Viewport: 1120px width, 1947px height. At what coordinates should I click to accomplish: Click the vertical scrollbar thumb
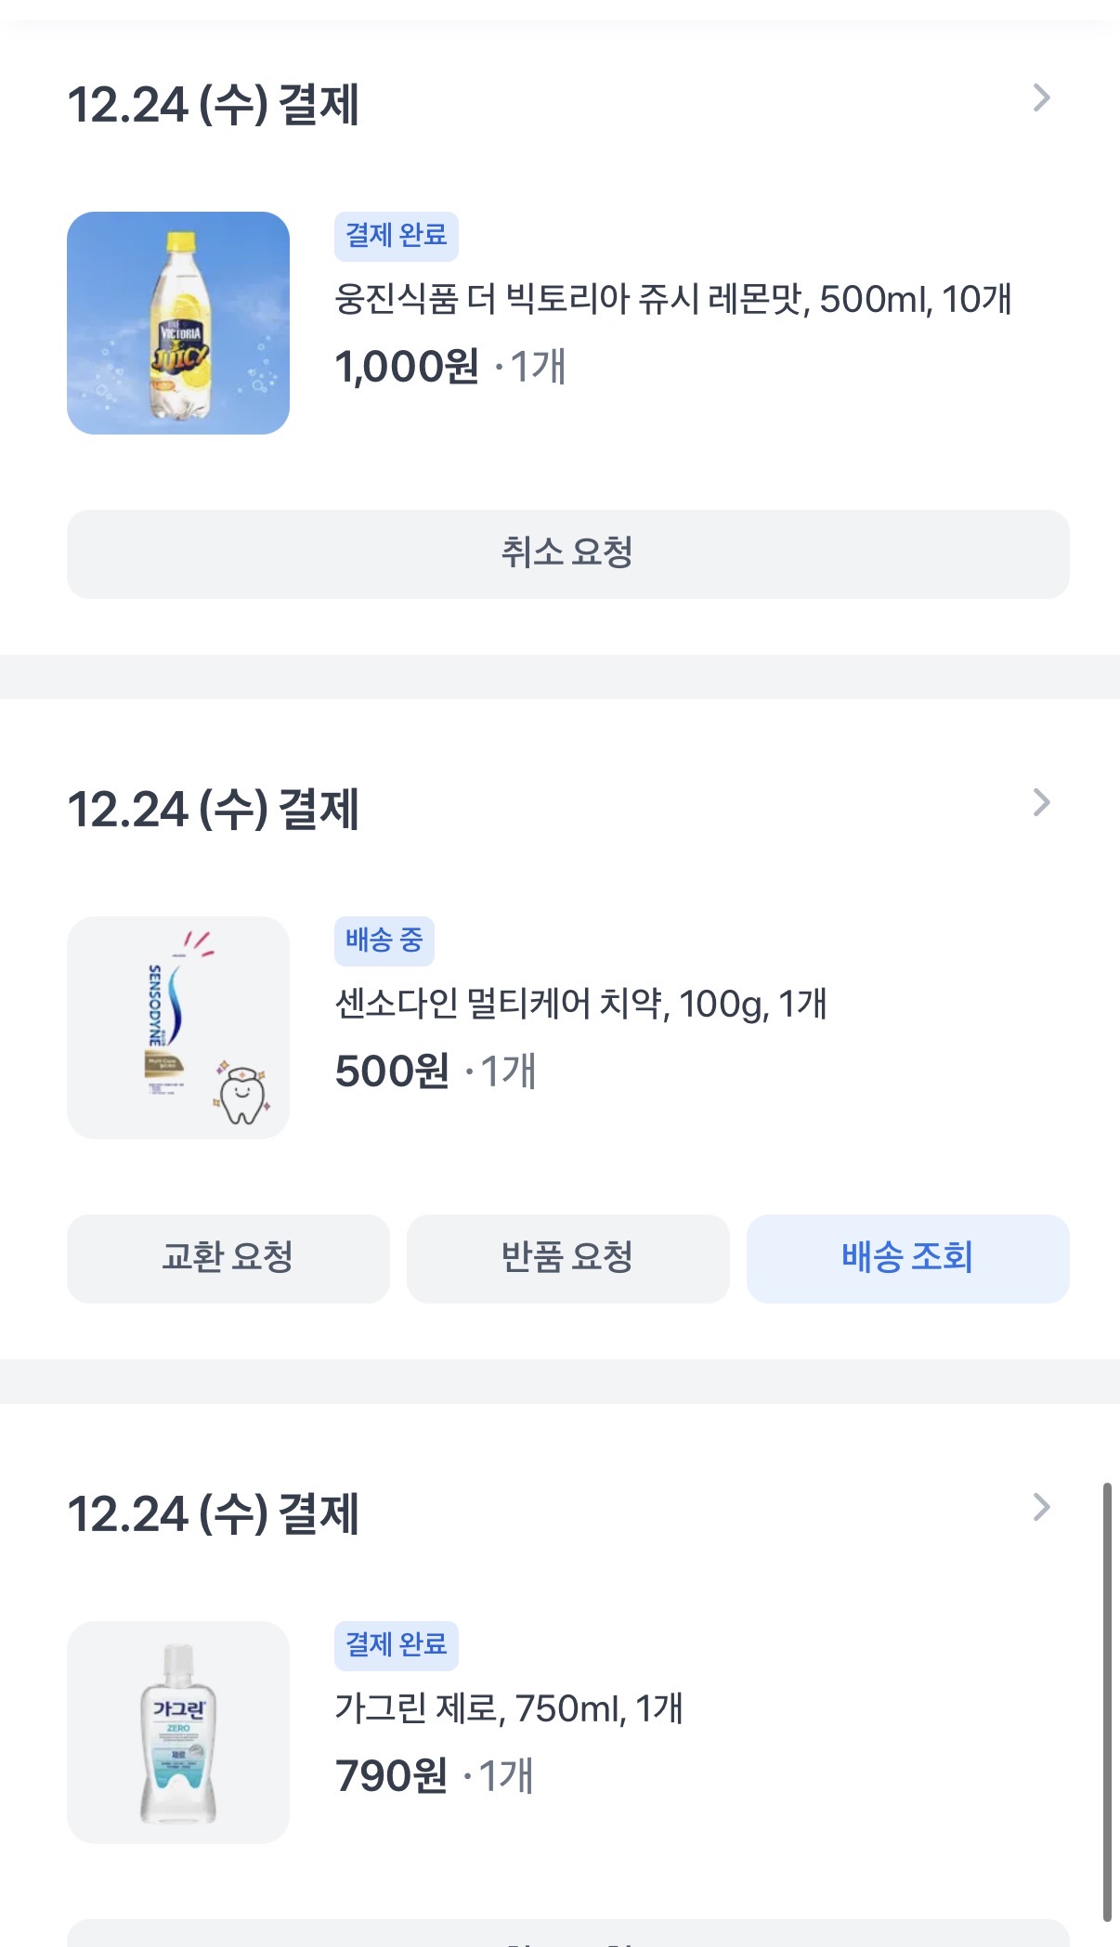[1107, 1699]
